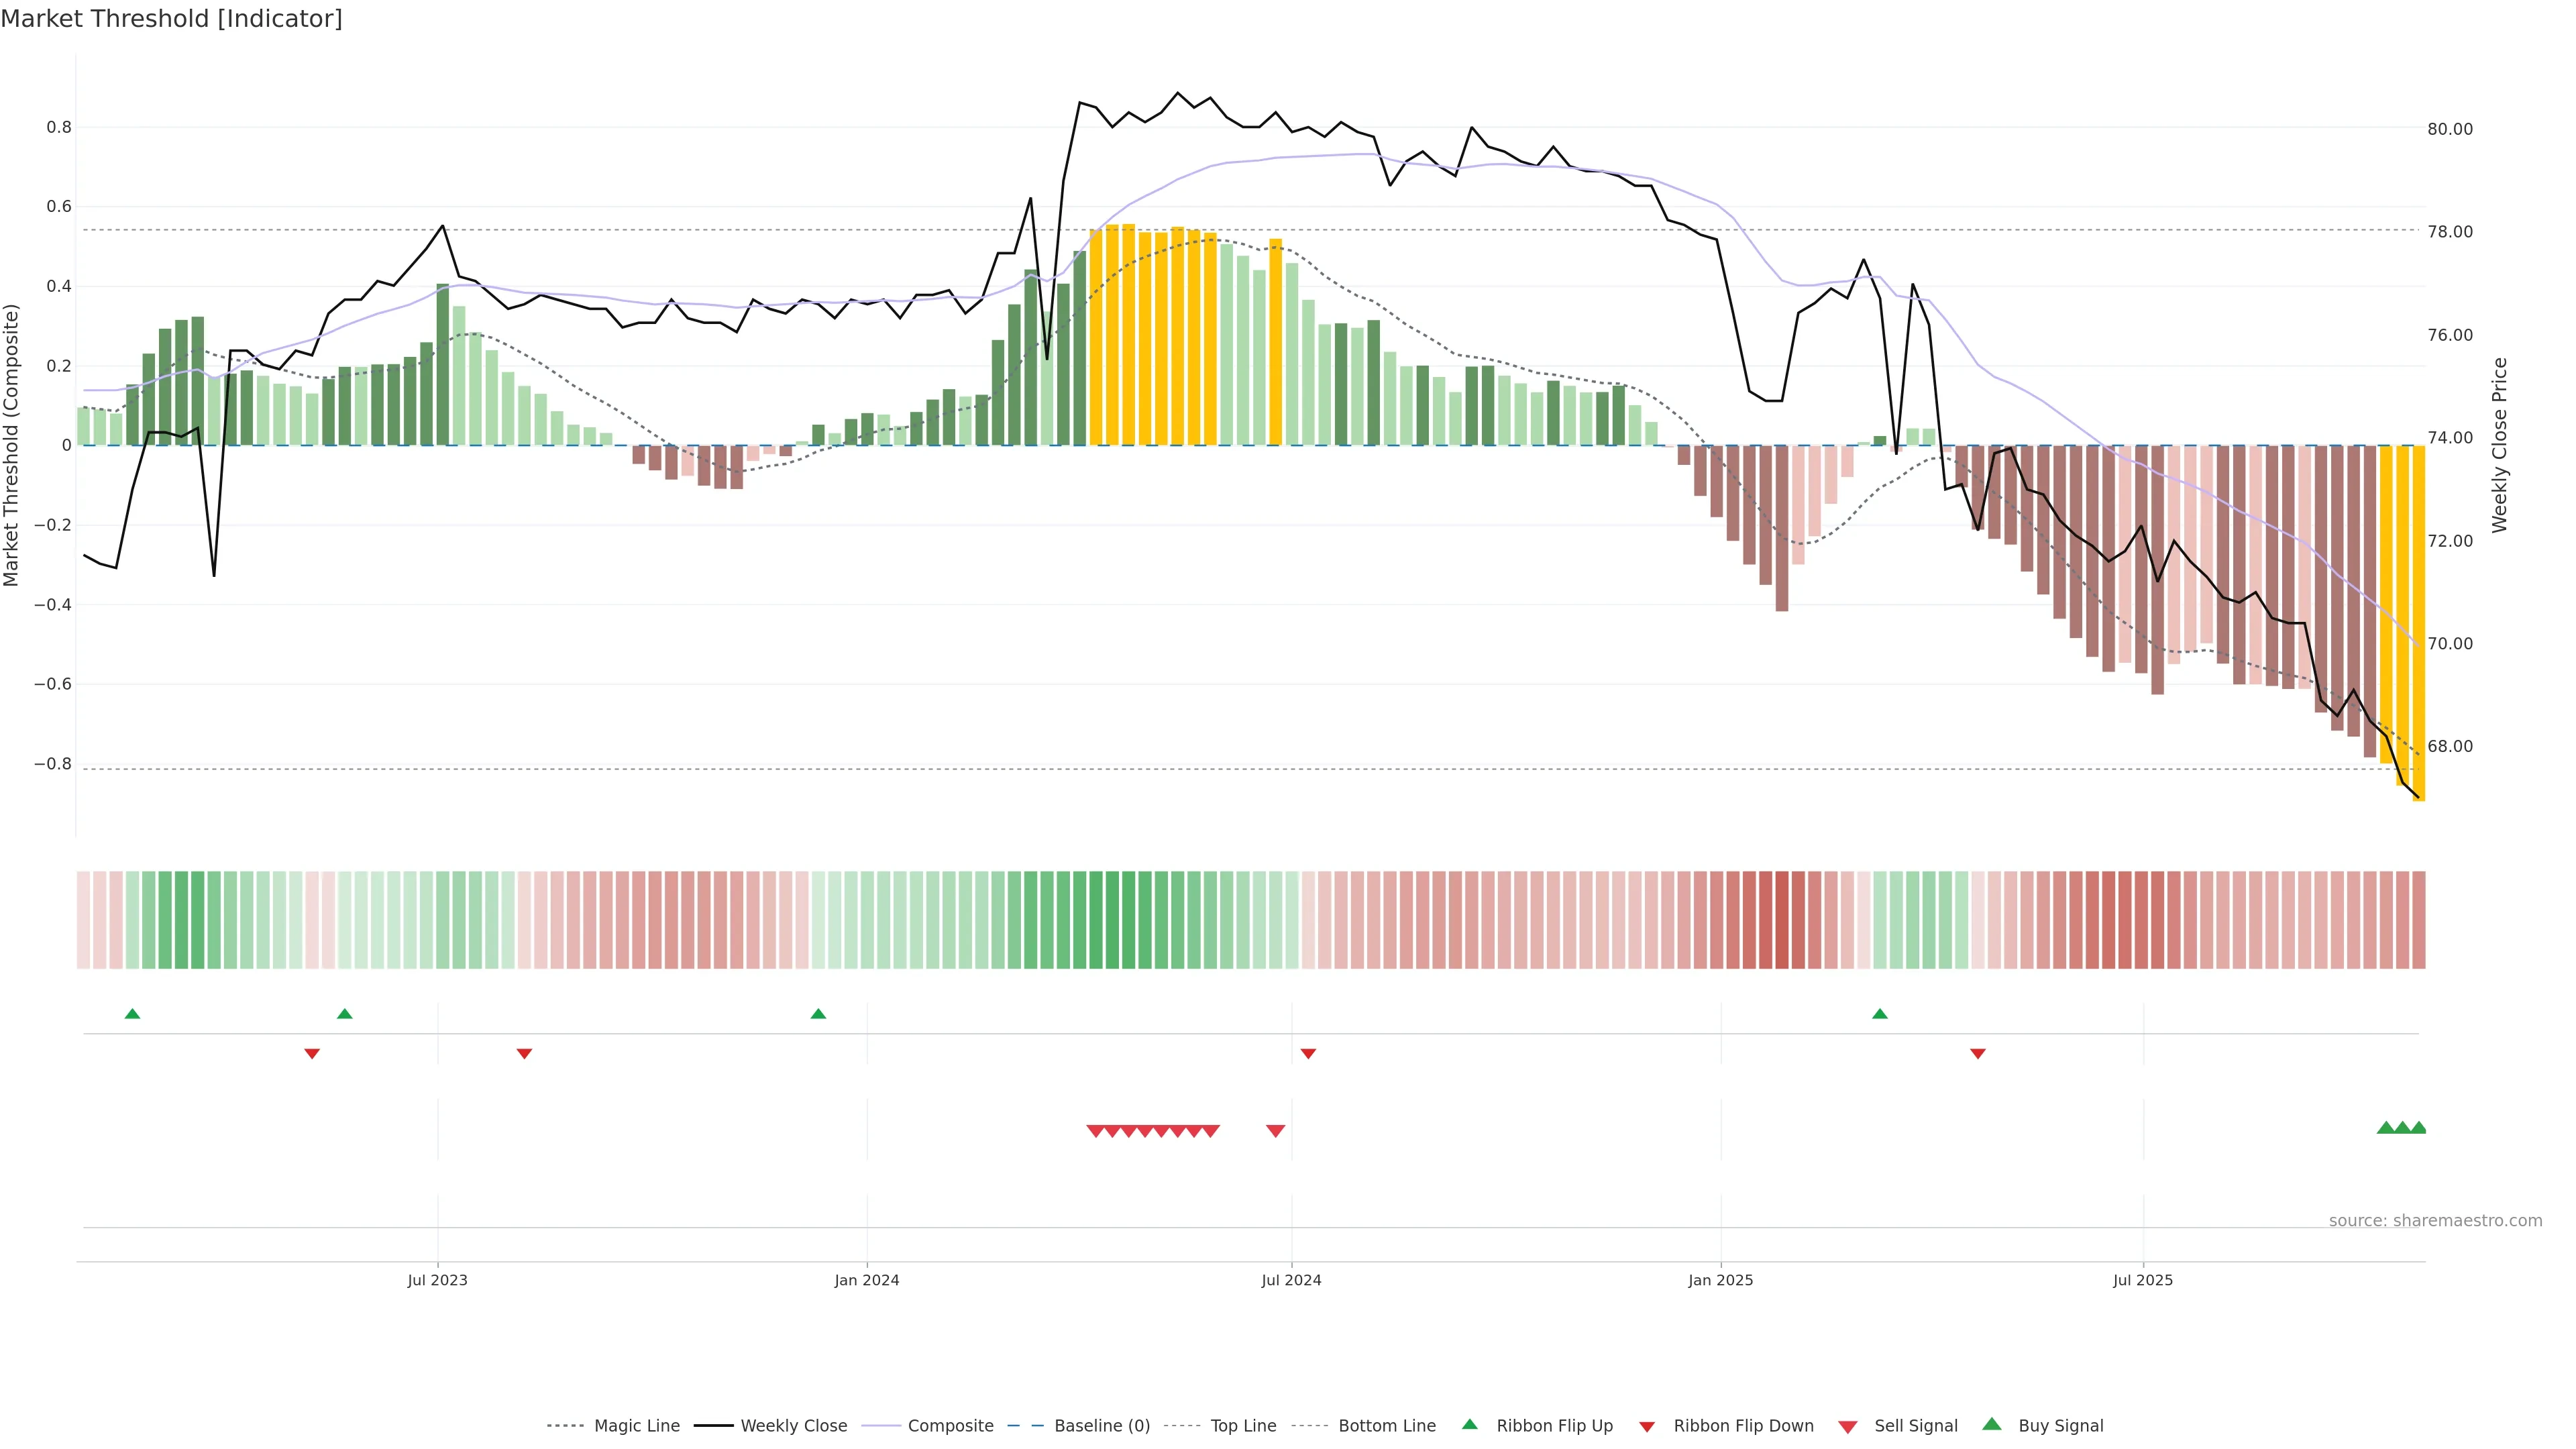
Task: Click the Market Threshold [Indicator] title
Action: click(171, 19)
